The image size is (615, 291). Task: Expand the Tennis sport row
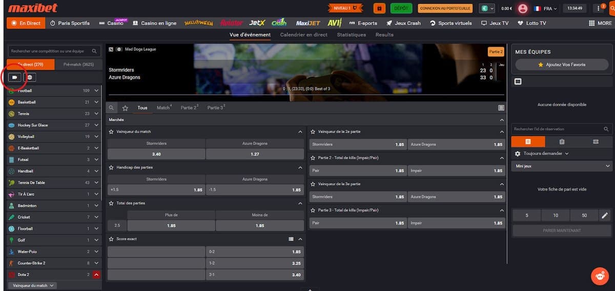(55, 114)
